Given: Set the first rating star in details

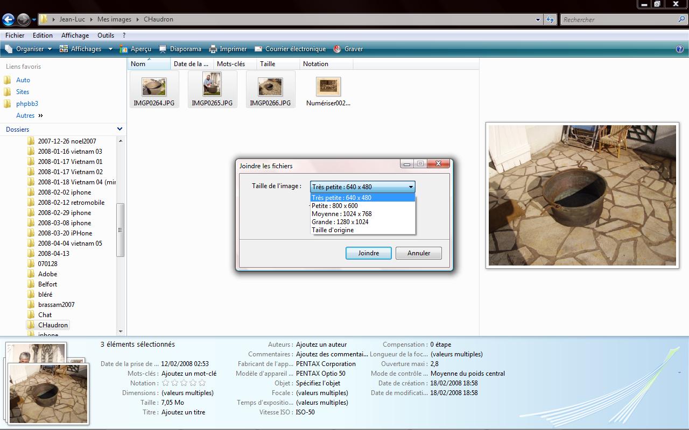Looking at the screenshot, I should point(166,383).
